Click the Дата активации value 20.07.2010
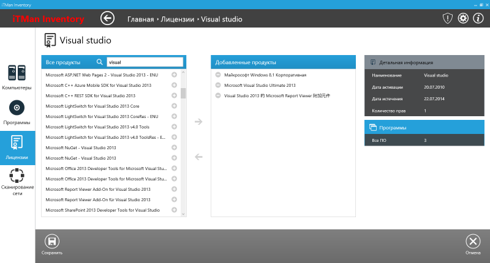 pyautogui.click(x=434, y=87)
